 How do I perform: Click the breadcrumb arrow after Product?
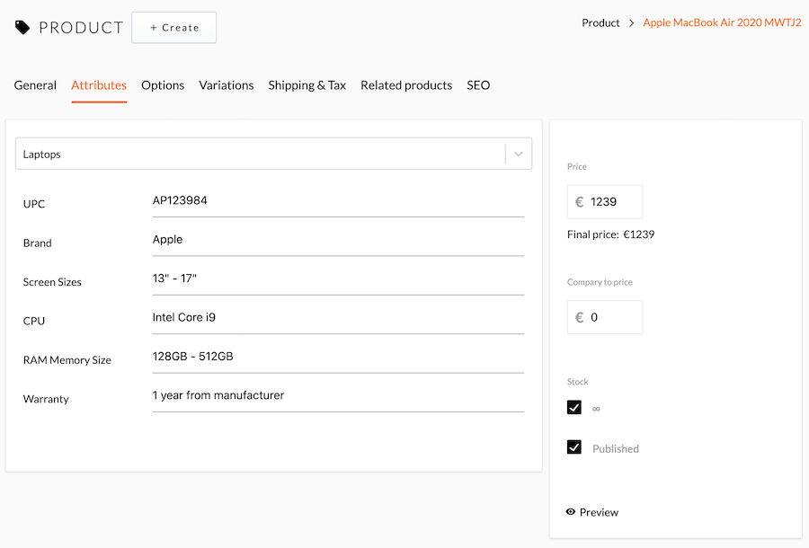[x=630, y=22]
